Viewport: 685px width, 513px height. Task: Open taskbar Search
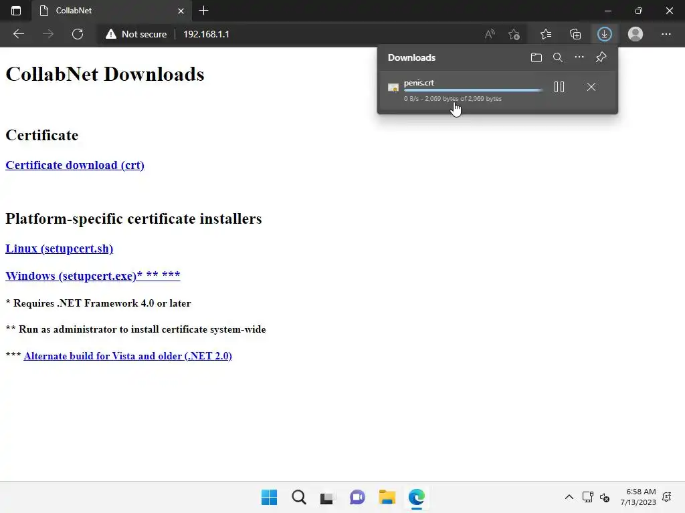coord(299,497)
